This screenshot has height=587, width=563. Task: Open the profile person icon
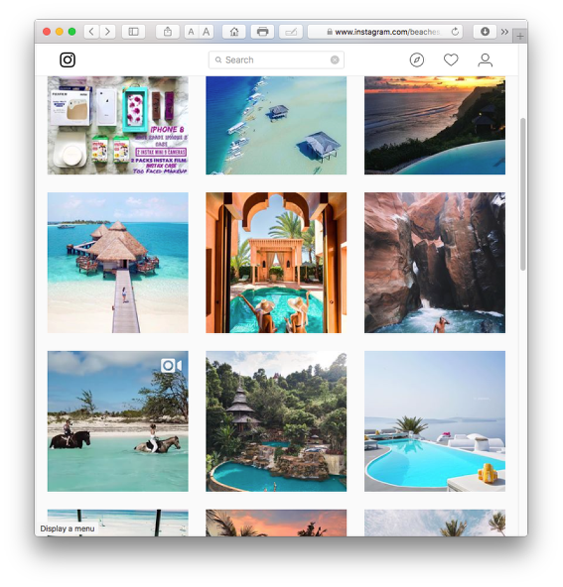click(485, 59)
